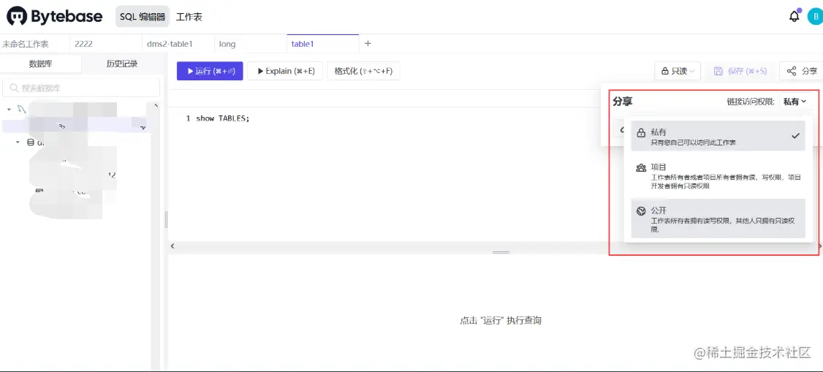Screen dimensions: 823x372
Task: Click the MySQL instance icon in tree
Action: point(21,109)
